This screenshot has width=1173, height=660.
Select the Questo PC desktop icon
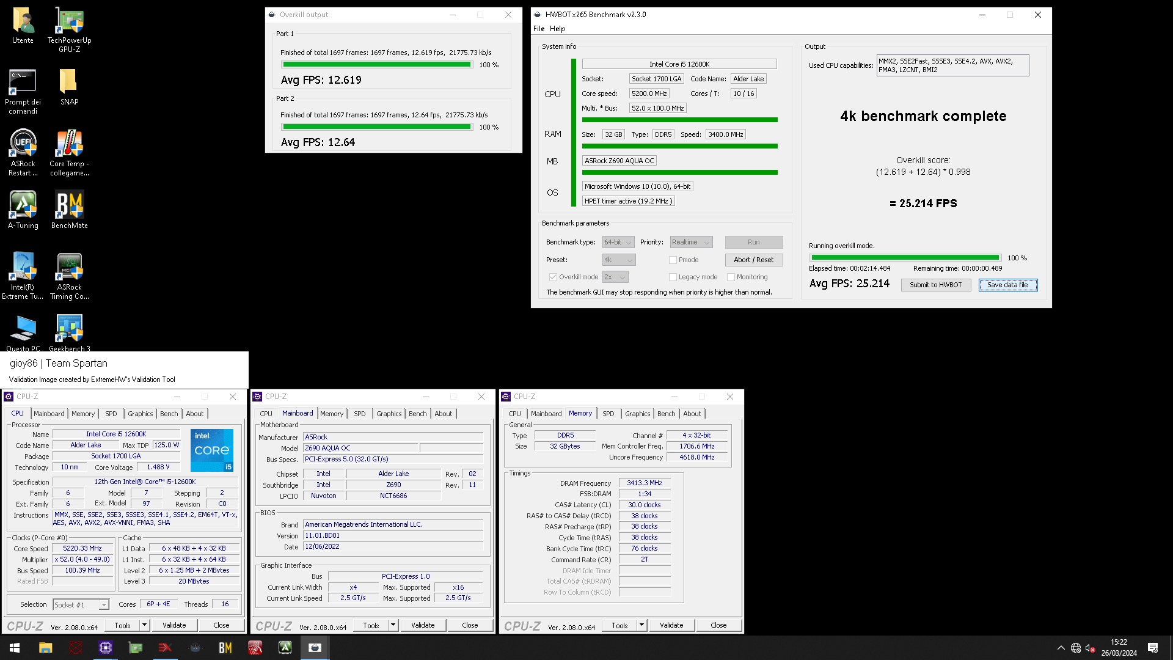point(23,333)
